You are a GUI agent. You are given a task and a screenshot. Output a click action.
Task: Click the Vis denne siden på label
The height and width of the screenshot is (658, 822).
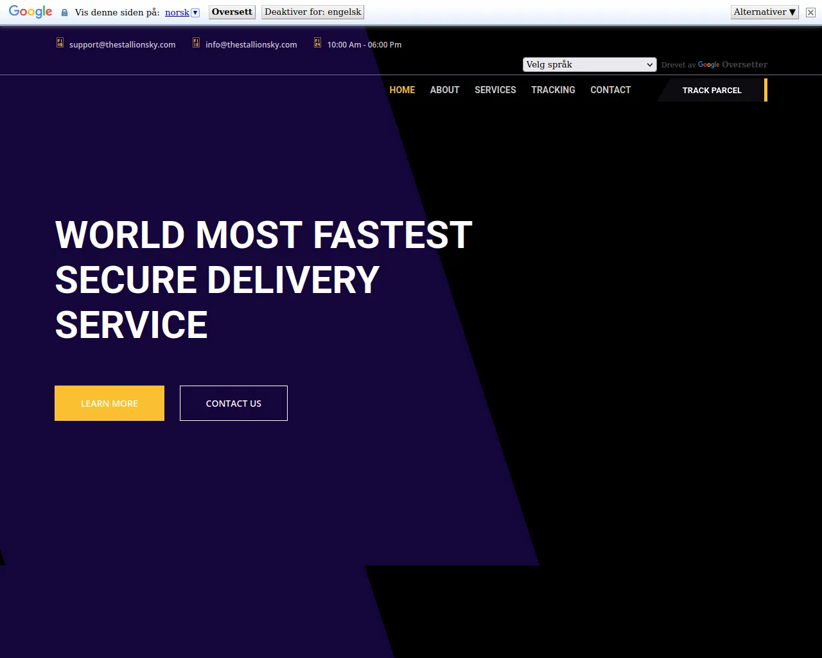[117, 12]
